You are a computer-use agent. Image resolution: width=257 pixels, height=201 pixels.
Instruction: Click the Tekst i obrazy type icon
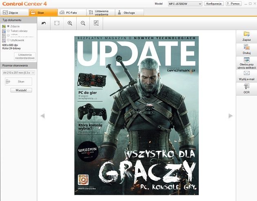point(4,31)
